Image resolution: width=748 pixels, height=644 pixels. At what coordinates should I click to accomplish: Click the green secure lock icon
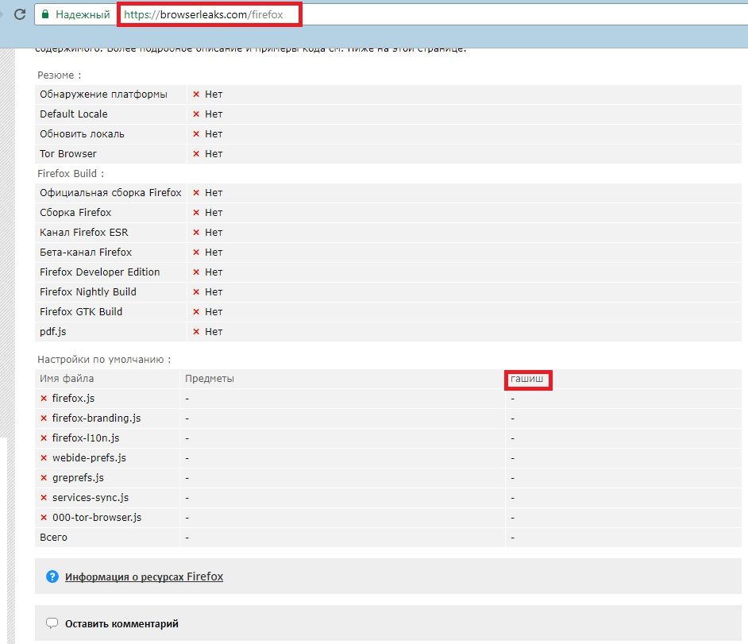point(48,14)
